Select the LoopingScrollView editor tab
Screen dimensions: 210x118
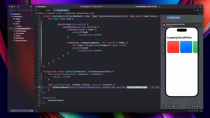61,10
